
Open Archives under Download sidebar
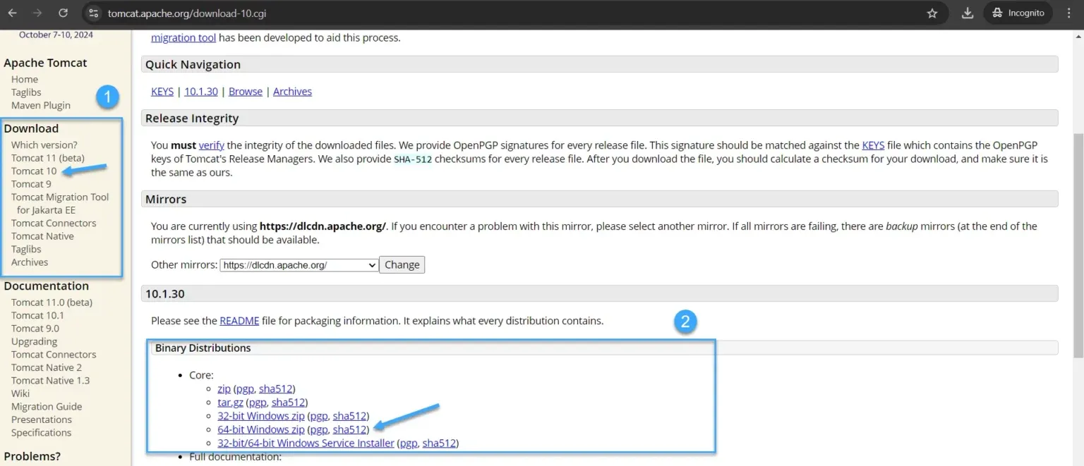click(x=30, y=262)
